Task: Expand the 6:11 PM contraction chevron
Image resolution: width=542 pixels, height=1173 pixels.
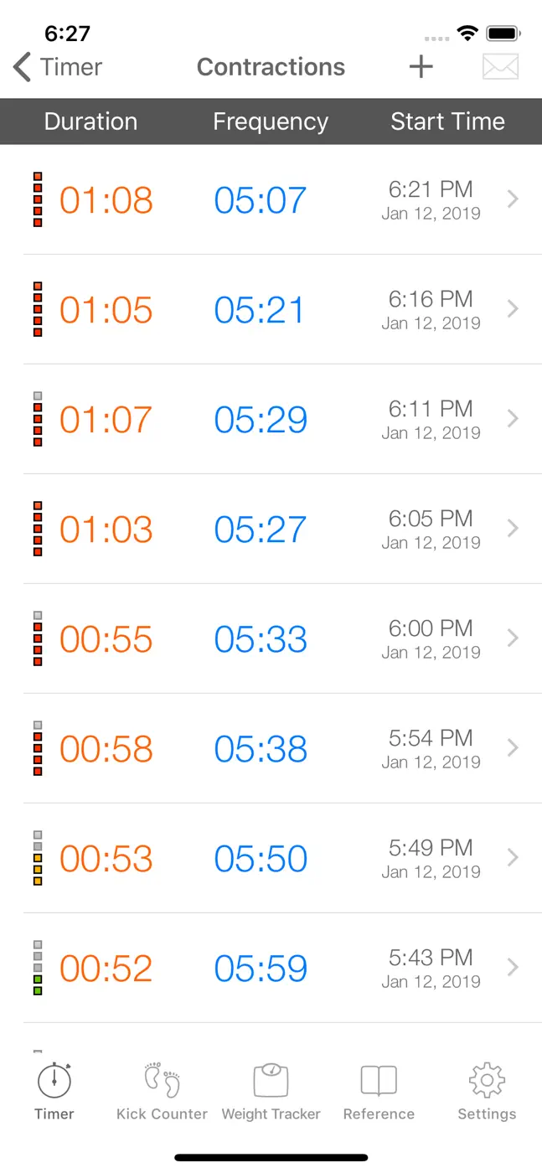Action: [x=513, y=419]
